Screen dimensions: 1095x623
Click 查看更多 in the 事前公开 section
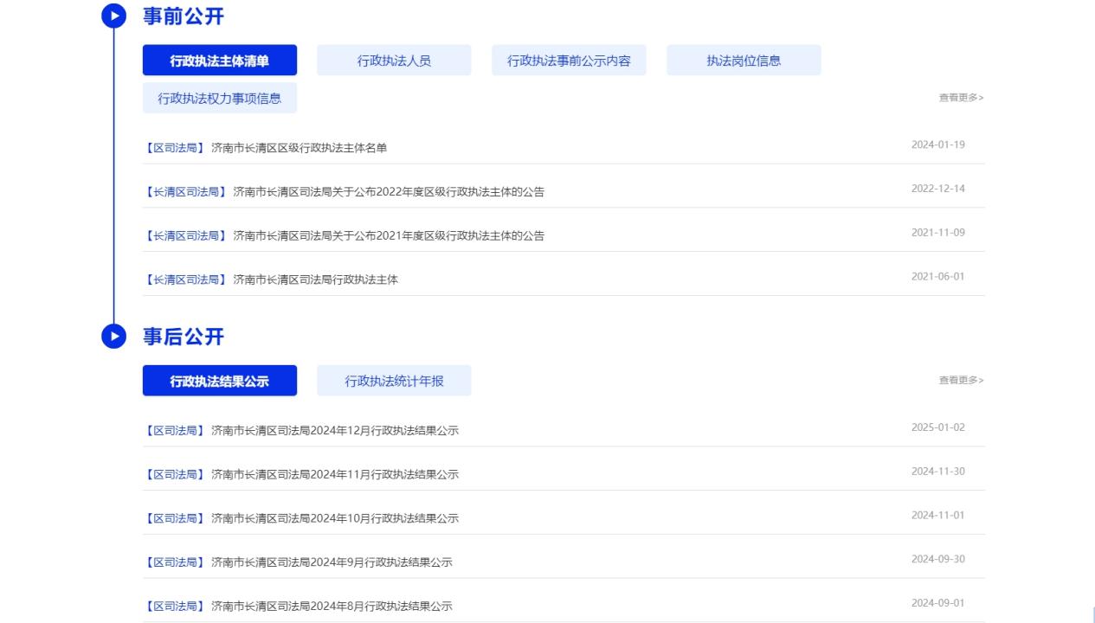tap(961, 98)
